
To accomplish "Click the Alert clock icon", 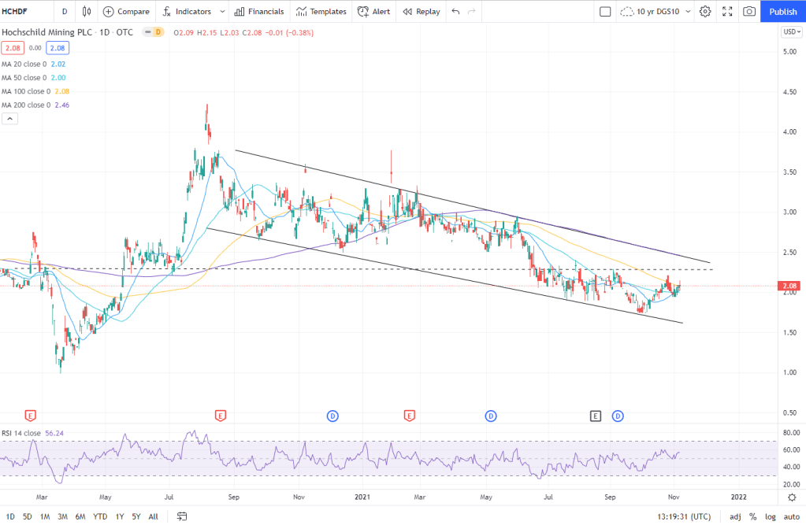I will [362, 12].
